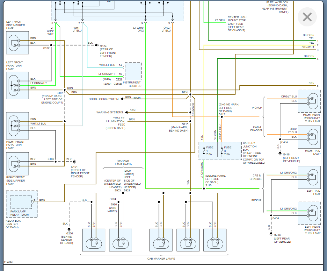Click the Instrument Cluster connector box
This screenshot has height=271, width=327.
click(x=133, y=71)
